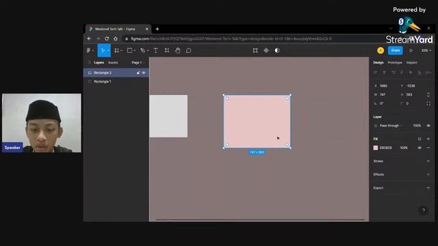This screenshot has width=438, height=246.
Task: Click the browser address bar
Action: 251,39
